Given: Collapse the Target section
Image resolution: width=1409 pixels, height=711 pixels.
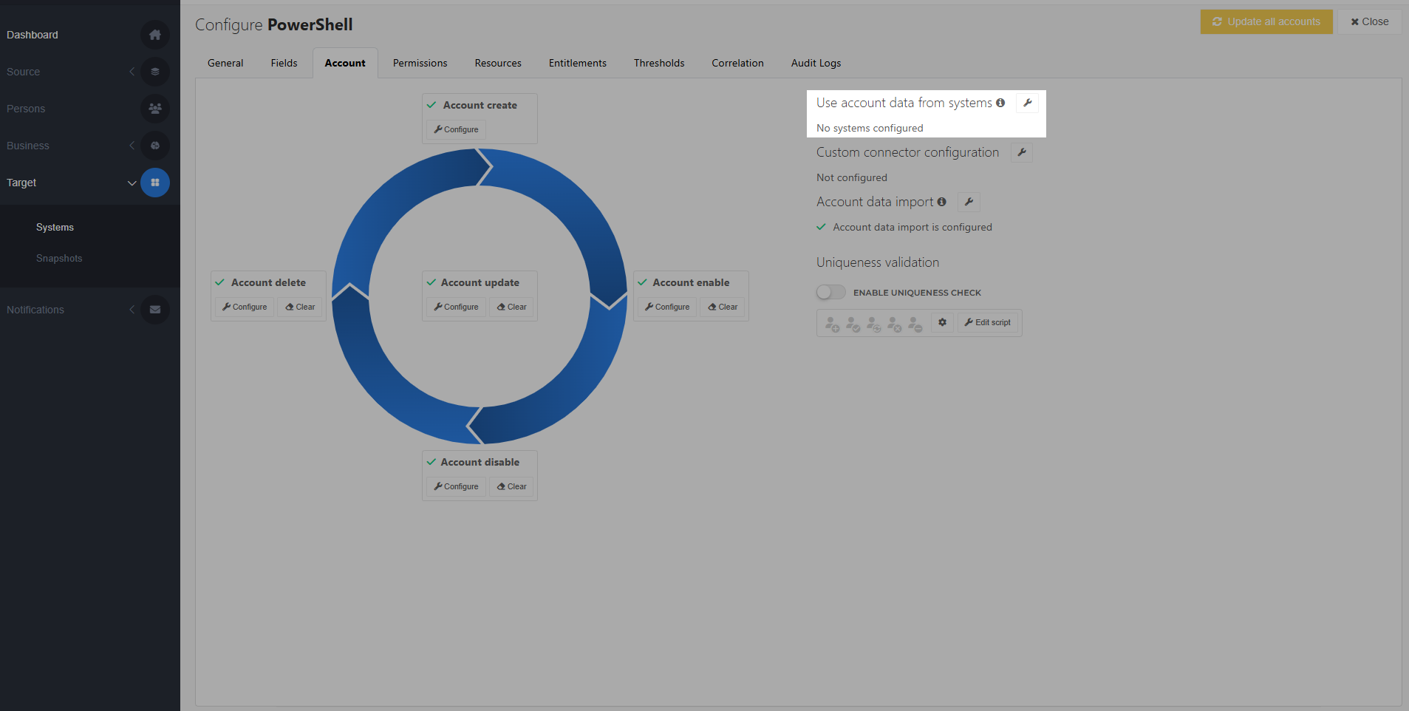Looking at the screenshot, I should tap(132, 183).
